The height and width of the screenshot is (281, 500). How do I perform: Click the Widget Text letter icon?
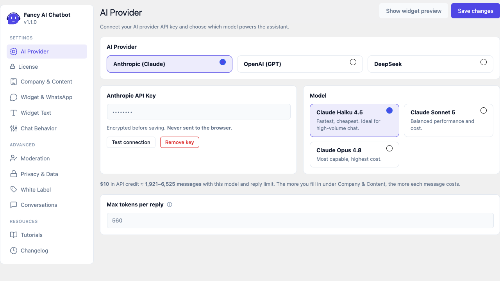tap(14, 113)
